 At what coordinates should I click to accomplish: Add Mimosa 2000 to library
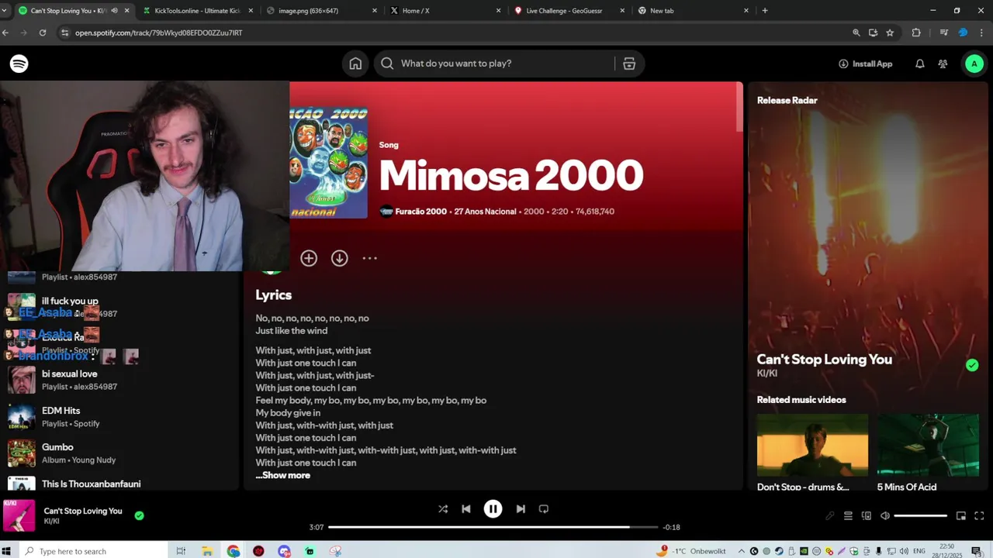[309, 258]
